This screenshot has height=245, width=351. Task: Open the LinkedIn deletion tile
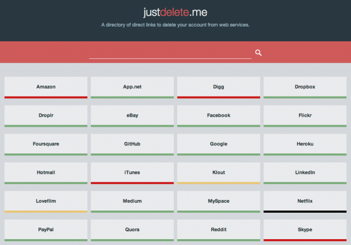point(305,173)
